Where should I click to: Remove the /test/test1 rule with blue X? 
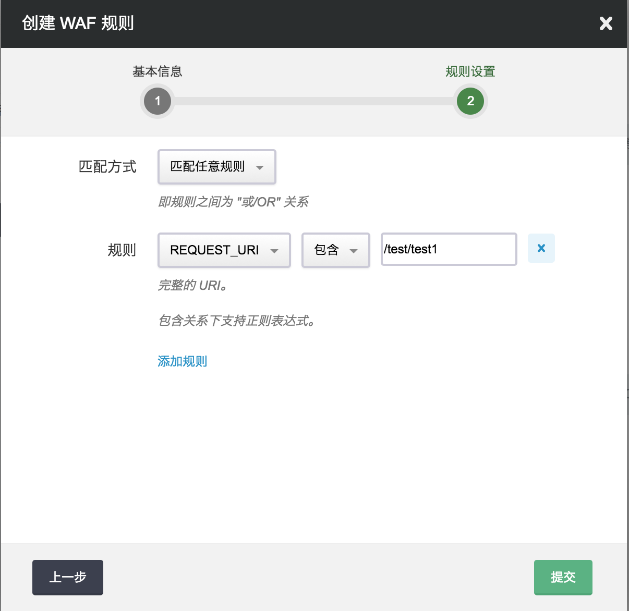541,248
